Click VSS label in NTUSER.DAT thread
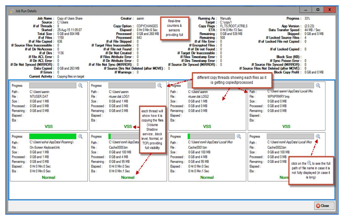 coord(49,126)
